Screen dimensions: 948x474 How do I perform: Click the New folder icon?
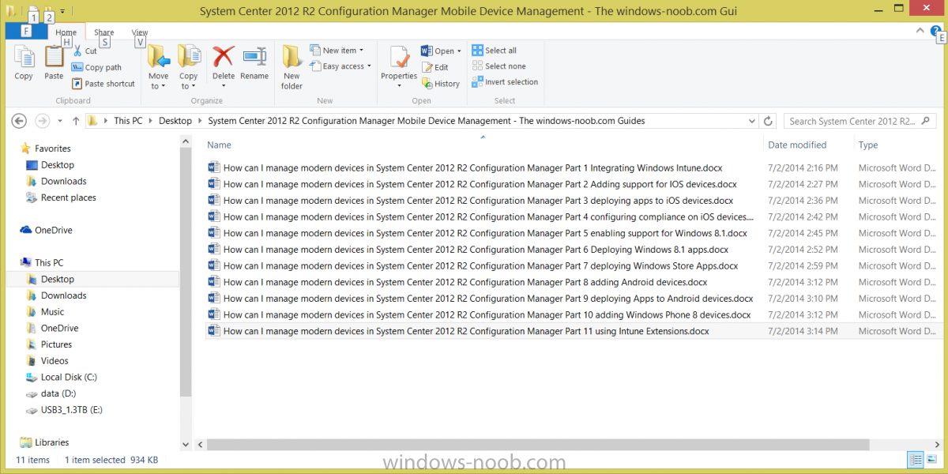click(x=292, y=57)
